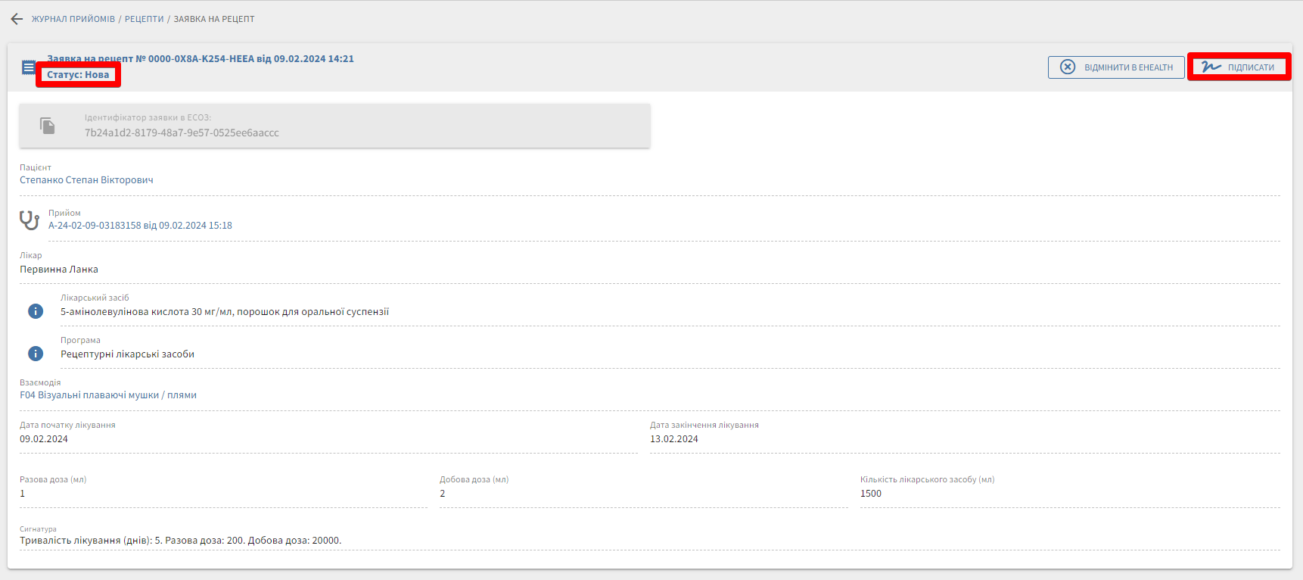Click the prescription document list icon
This screenshot has height=580, width=1303.
tap(28, 68)
